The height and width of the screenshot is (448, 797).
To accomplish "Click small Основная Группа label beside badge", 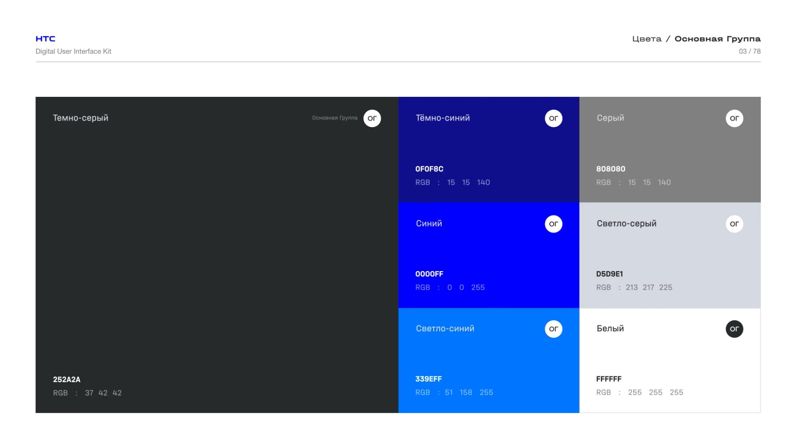I will (335, 118).
